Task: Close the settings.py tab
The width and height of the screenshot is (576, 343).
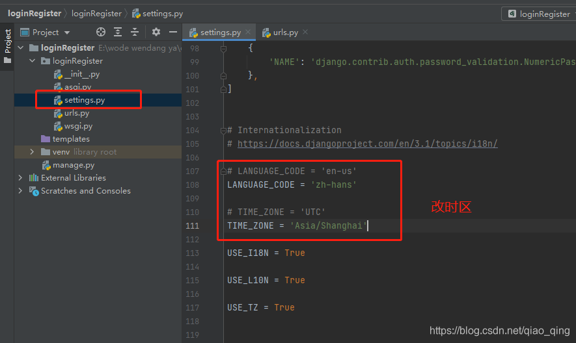Action: [x=249, y=32]
